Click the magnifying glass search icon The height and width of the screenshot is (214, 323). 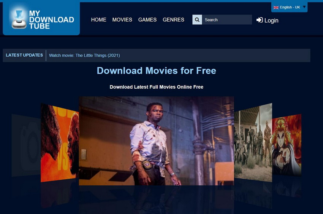[x=197, y=20]
